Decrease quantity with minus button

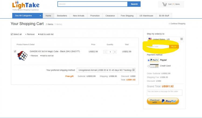click(105, 52)
